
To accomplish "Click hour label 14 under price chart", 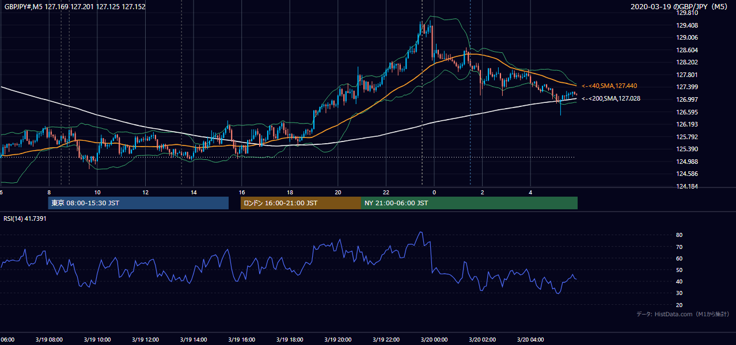I will [194, 193].
